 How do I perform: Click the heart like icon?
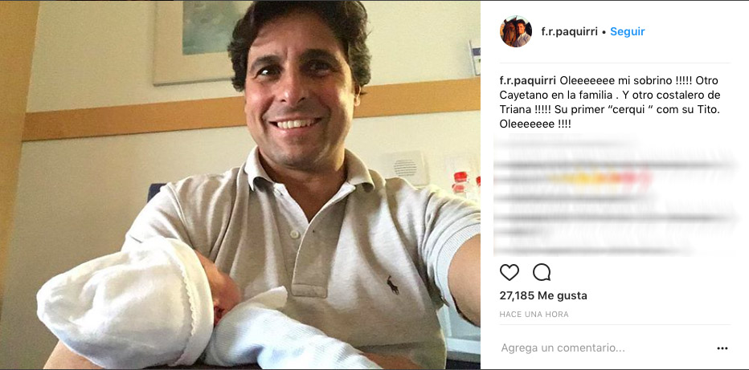tap(510, 272)
